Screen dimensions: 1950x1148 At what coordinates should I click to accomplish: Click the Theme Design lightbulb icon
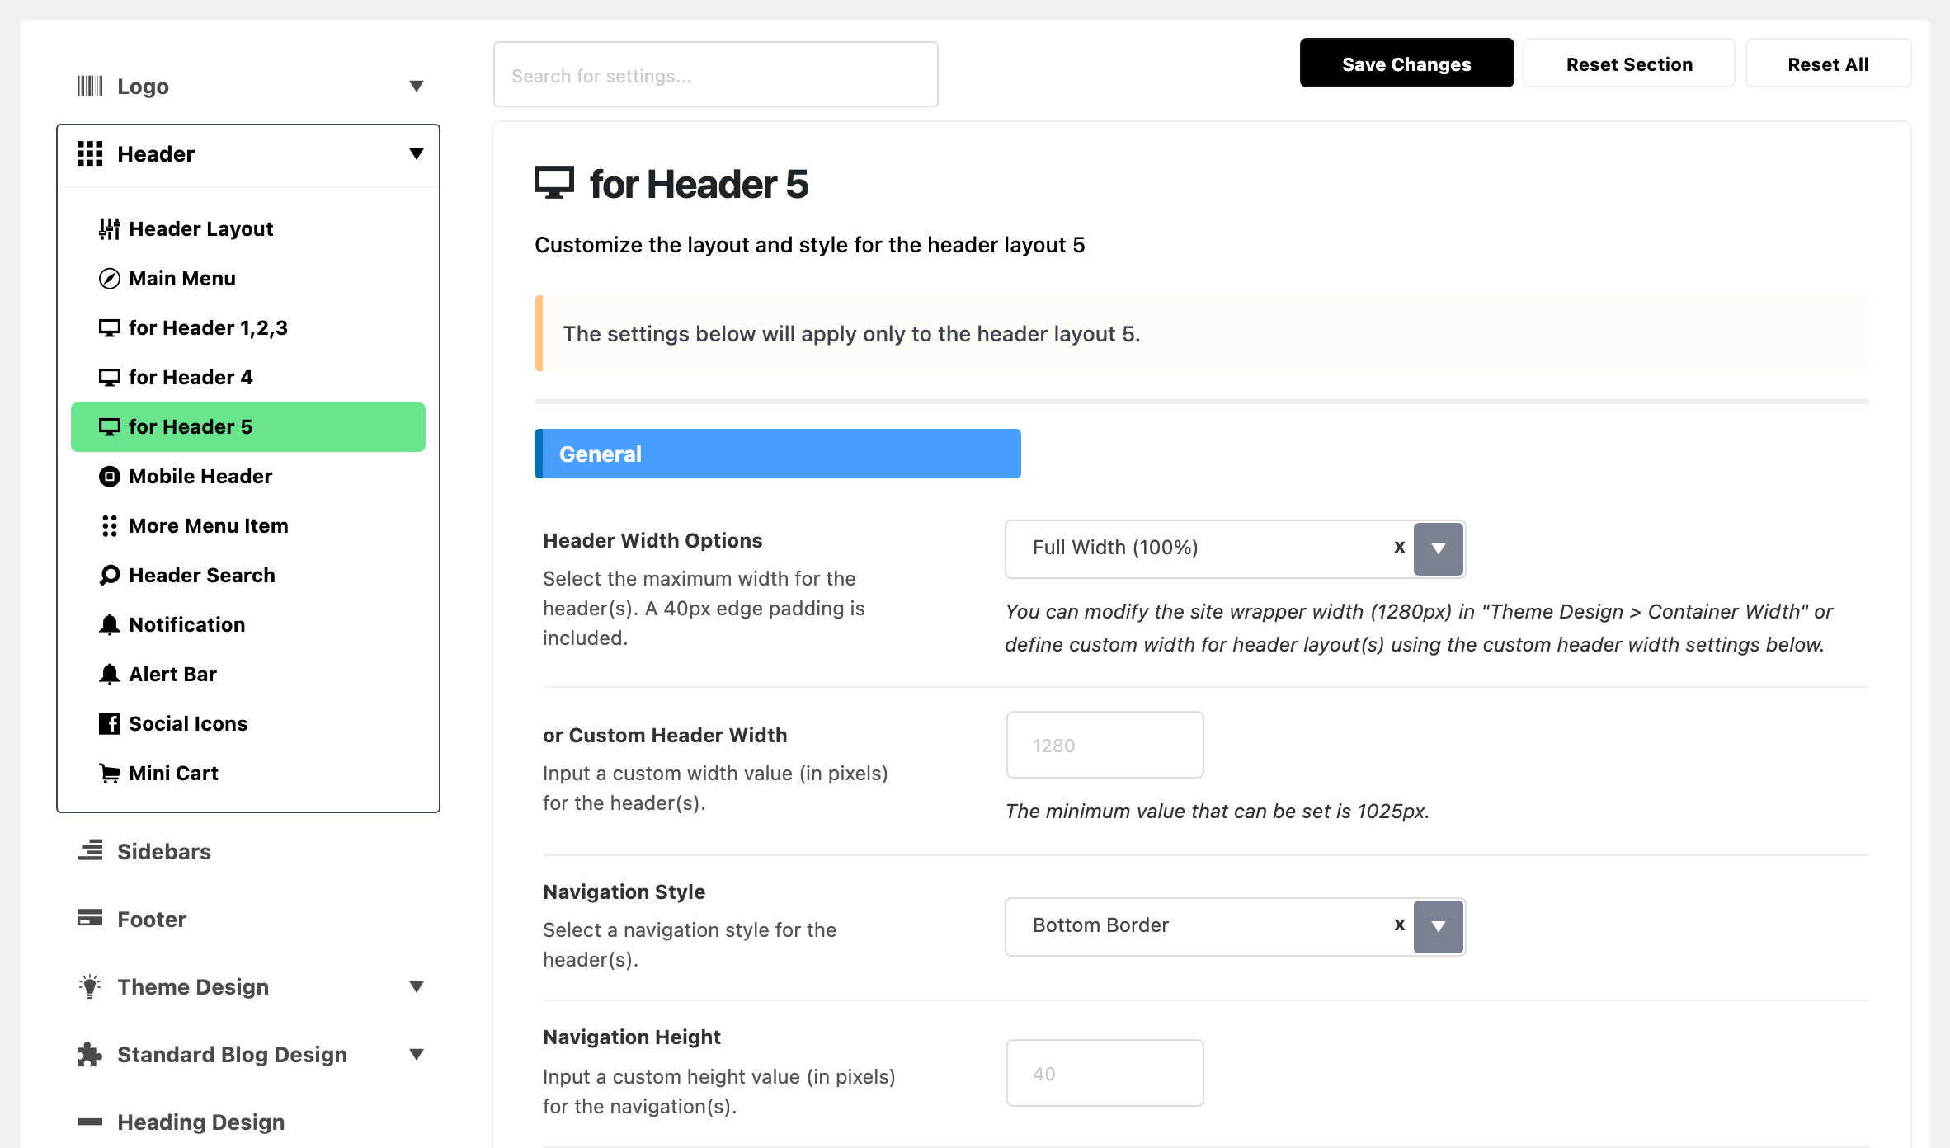click(90, 986)
